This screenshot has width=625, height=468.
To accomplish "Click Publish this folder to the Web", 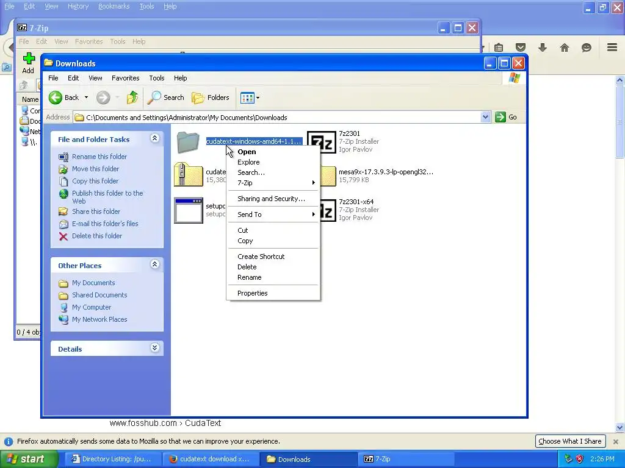I will [x=107, y=197].
